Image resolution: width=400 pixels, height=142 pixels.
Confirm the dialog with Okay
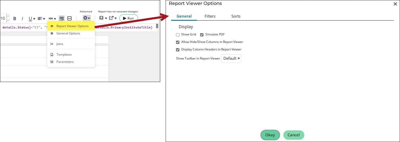pos(270,135)
